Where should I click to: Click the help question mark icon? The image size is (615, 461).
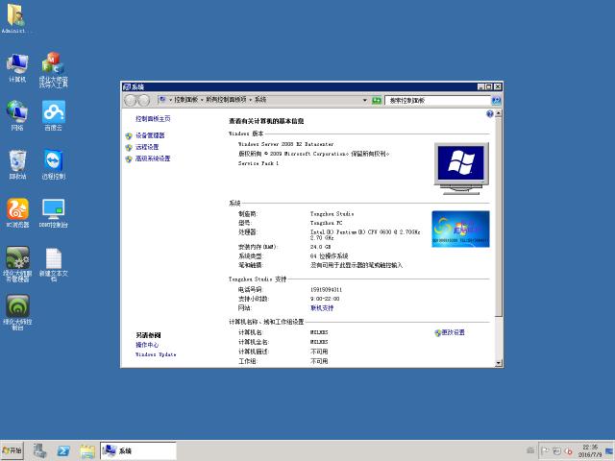[x=489, y=113]
